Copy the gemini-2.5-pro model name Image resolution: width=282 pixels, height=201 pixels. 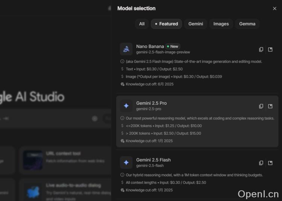coord(261,106)
